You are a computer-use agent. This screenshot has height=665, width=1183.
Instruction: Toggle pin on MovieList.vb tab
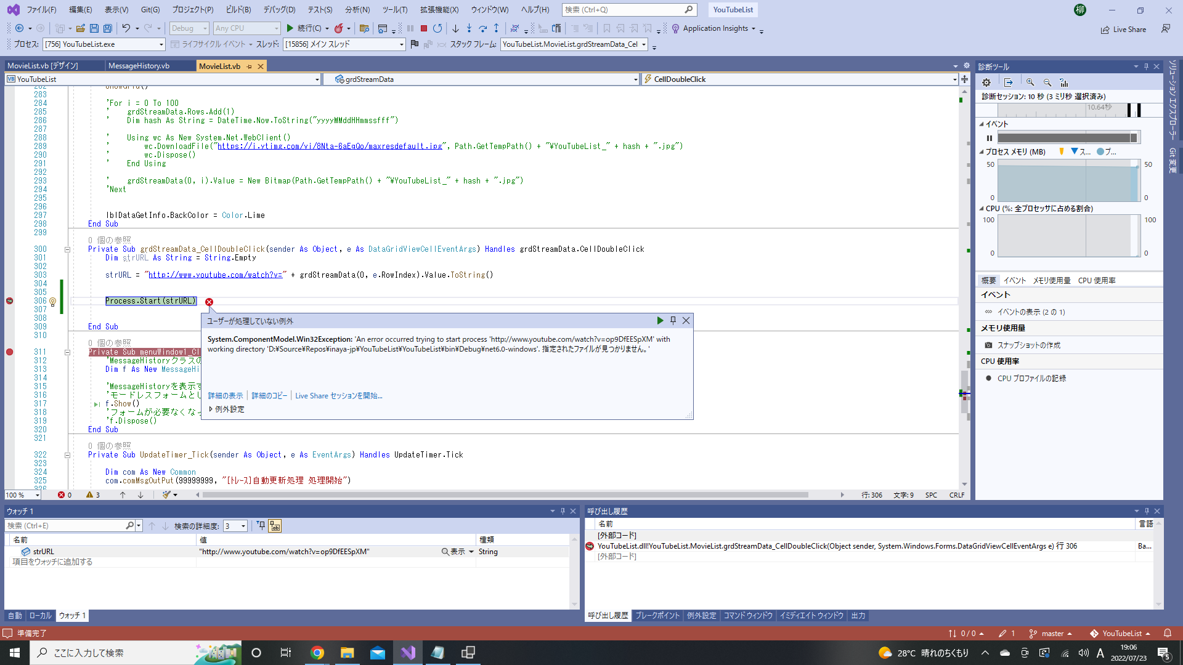click(250, 66)
